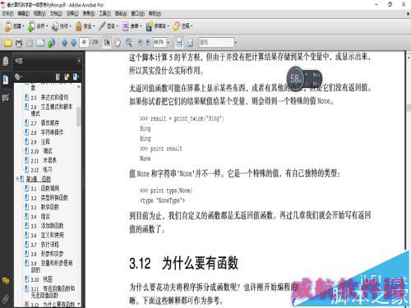Delete selected bookmark with trash icon
Image resolution: width=411 pixels, height=308 pixels.
(x=58, y=77)
